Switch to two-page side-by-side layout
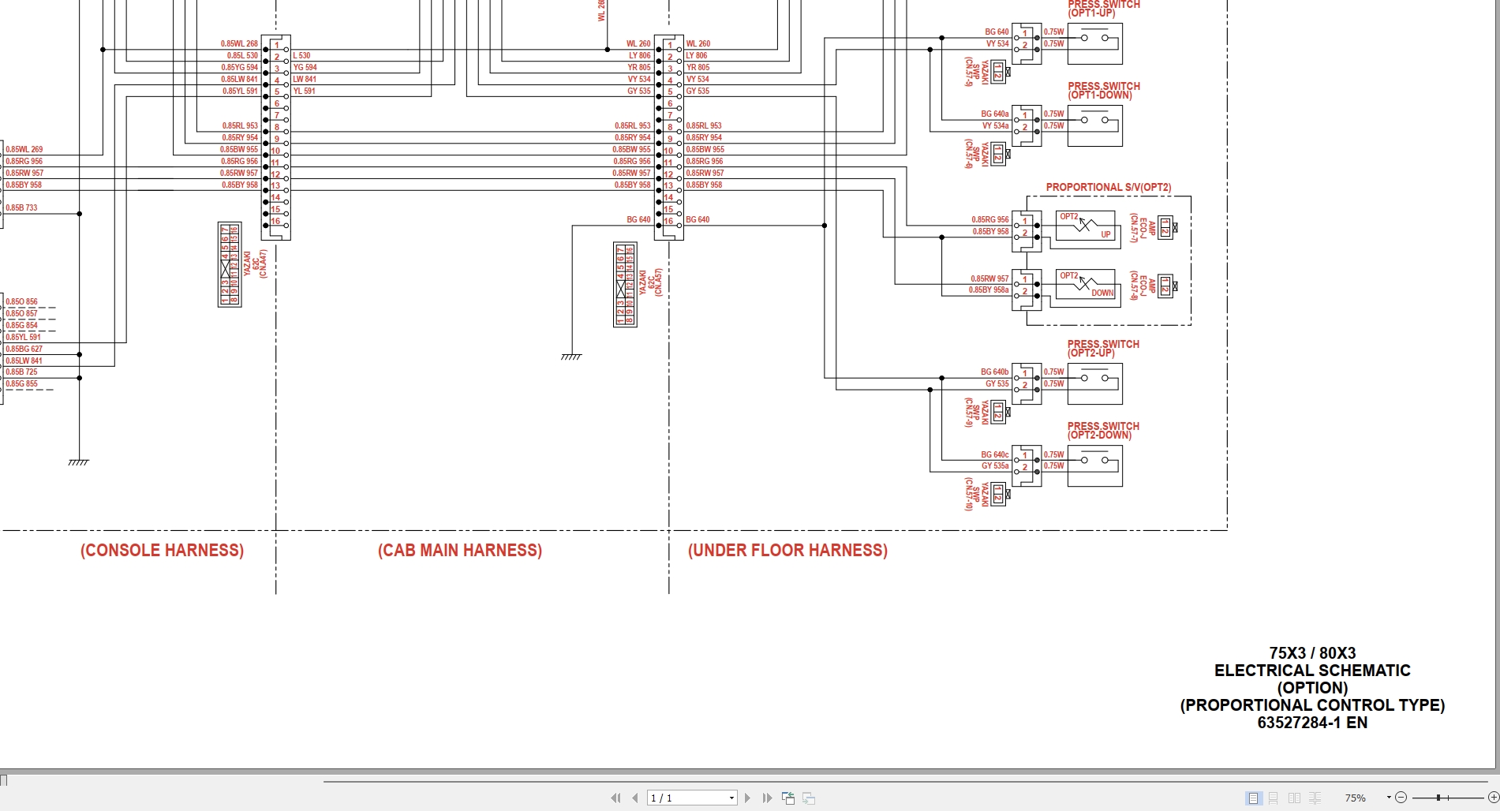Viewport: 1500px width, 811px height. click(1294, 798)
